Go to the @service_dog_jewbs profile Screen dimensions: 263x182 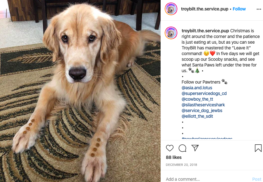pyautogui.click(x=202, y=110)
